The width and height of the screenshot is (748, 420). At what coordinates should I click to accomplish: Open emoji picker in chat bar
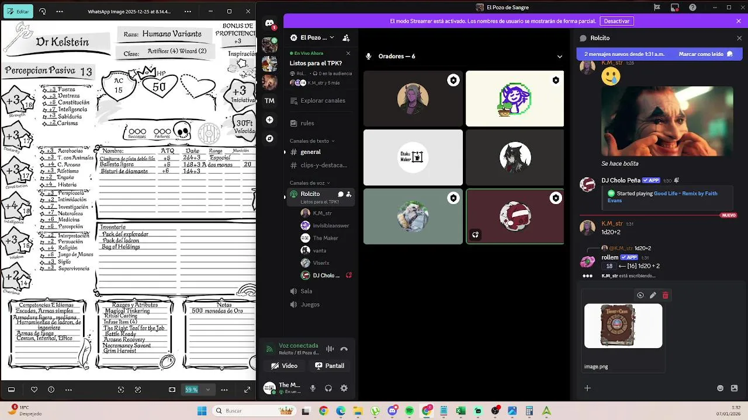pos(720,388)
